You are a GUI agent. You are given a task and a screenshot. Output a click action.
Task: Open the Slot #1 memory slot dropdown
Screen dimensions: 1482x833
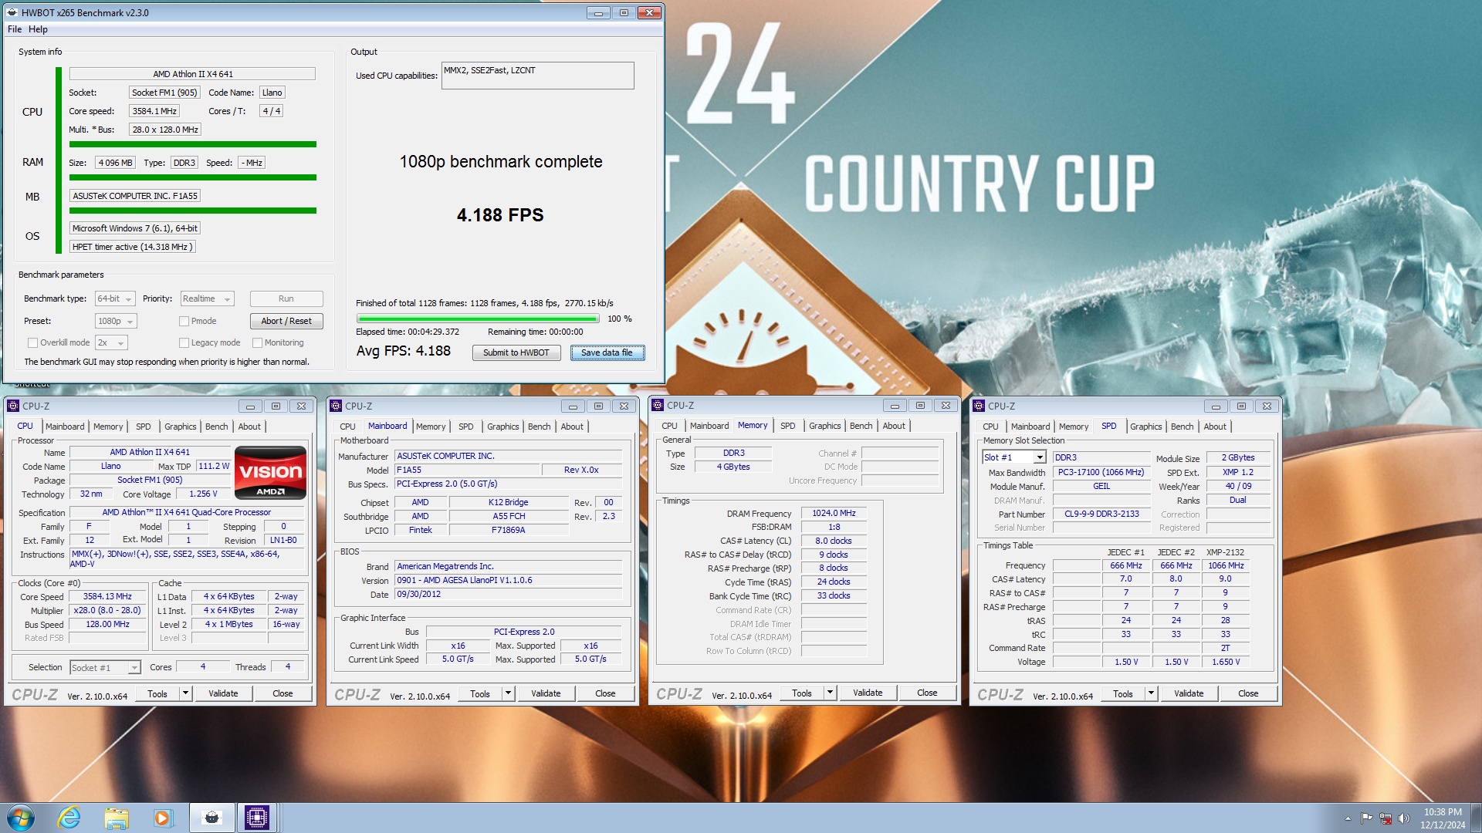[x=1013, y=457]
